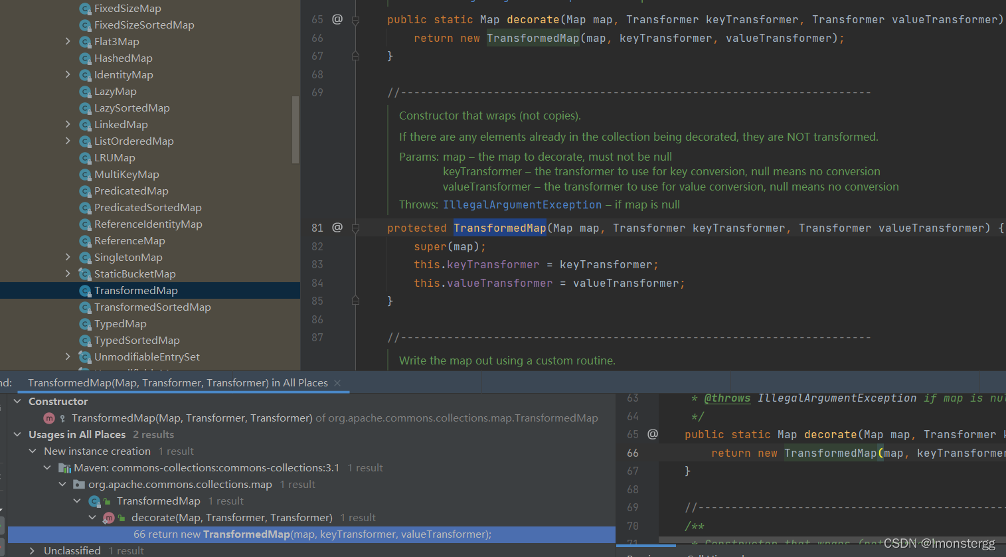The width and height of the screenshot is (1006, 557).
Task: Click the preview pane horizontal scrollbar
Action: [646, 546]
